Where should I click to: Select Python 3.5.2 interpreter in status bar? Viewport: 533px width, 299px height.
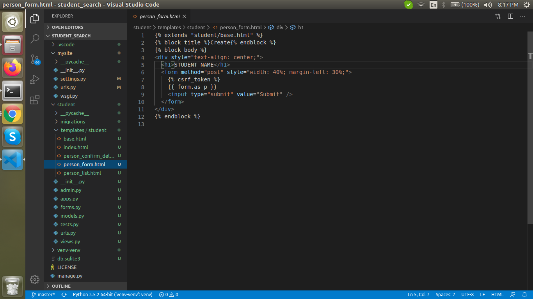point(112,295)
